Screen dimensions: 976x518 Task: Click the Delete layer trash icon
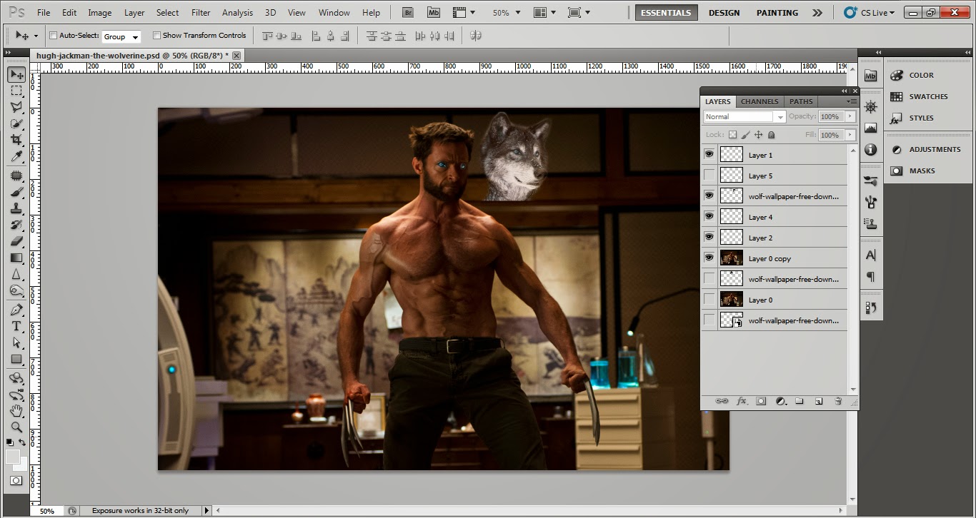pos(838,402)
